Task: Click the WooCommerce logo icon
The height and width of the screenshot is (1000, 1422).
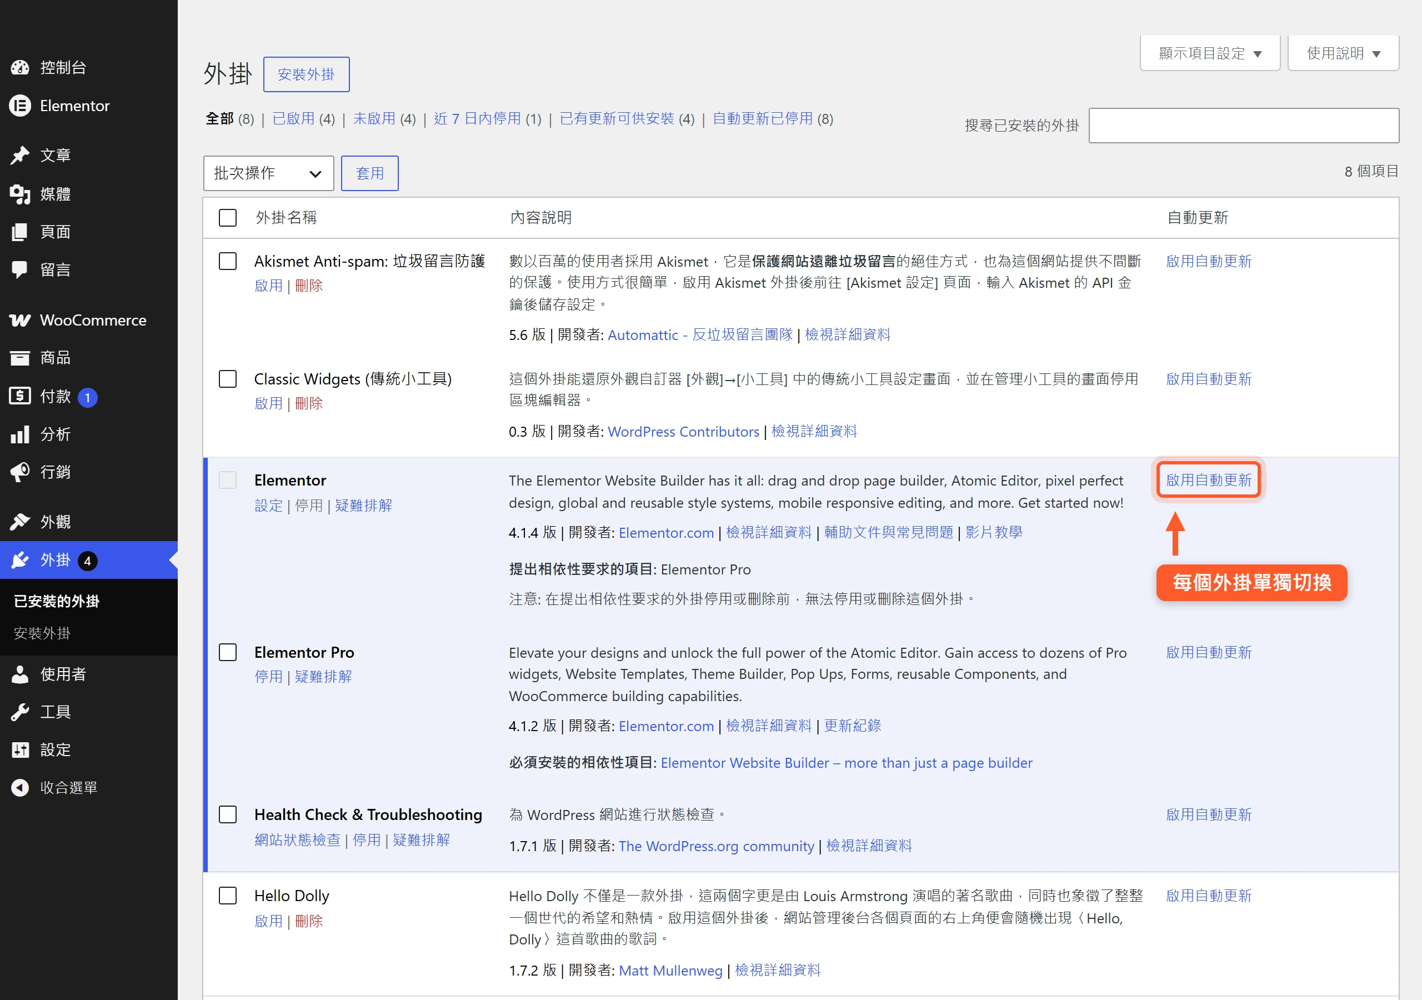Action: pyautogui.click(x=20, y=321)
